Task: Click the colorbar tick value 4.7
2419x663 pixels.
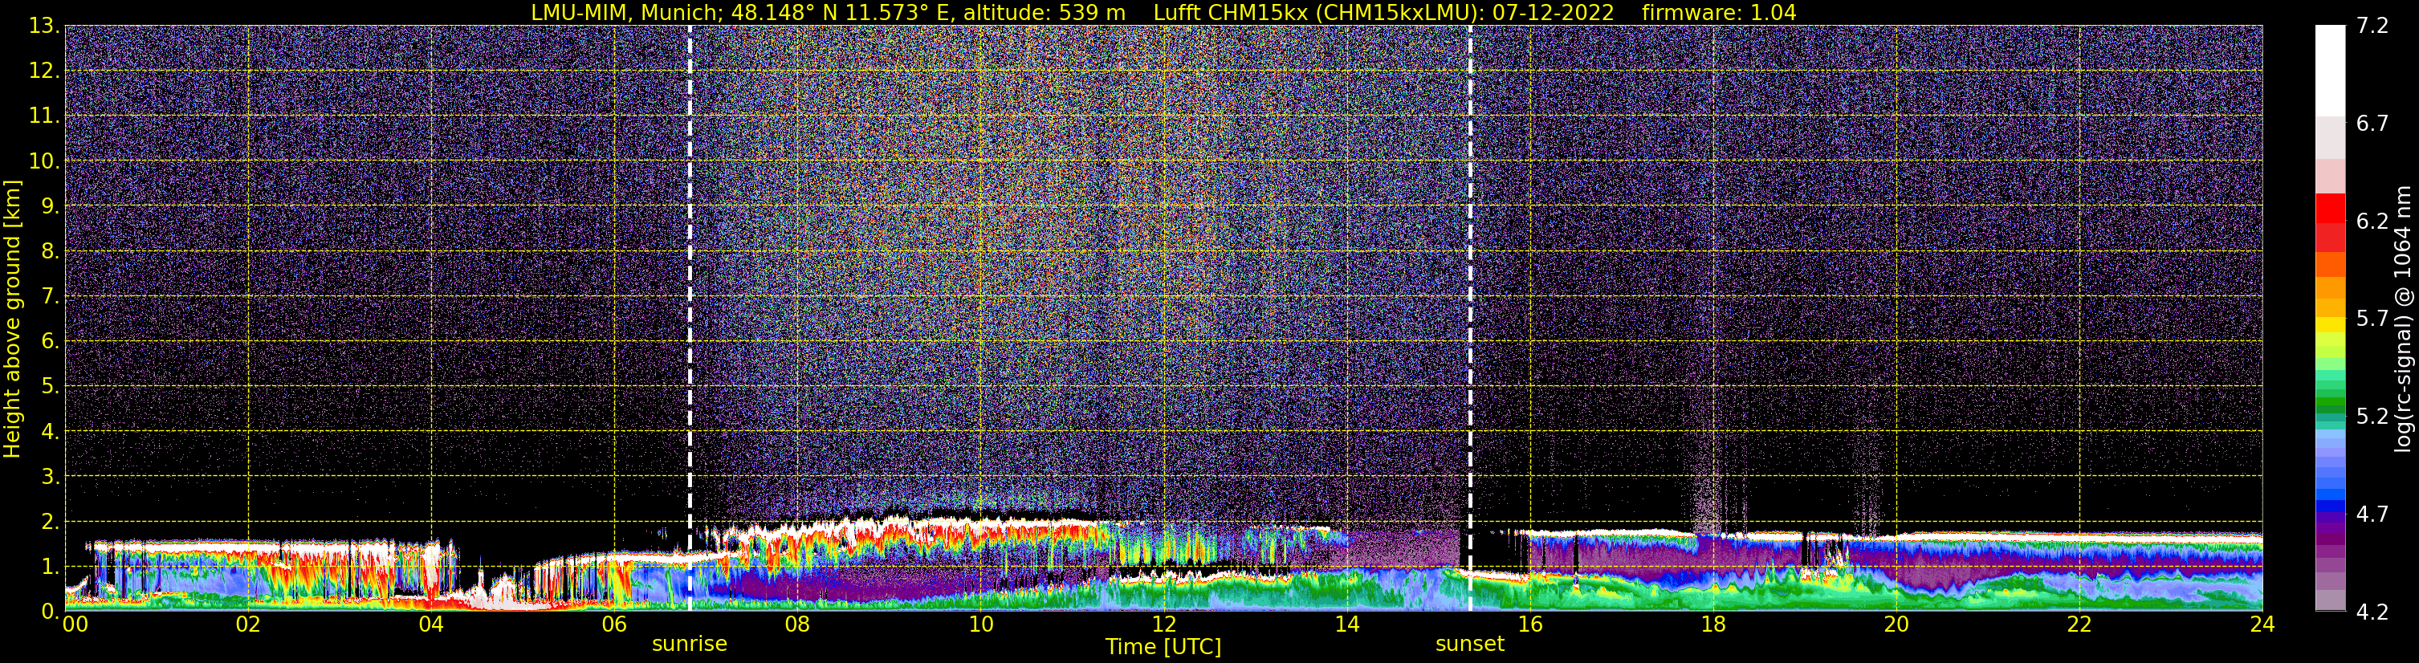Action: [2372, 514]
